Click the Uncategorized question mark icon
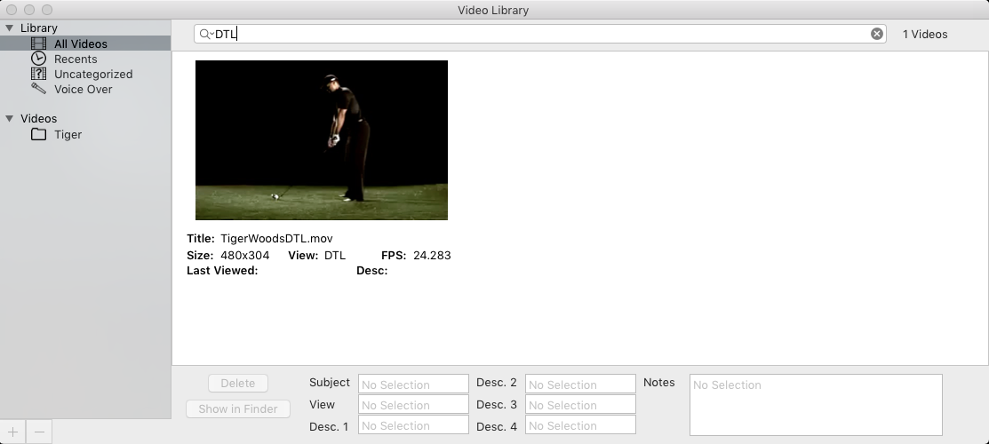The width and height of the screenshot is (989, 444). coord(38,74)
